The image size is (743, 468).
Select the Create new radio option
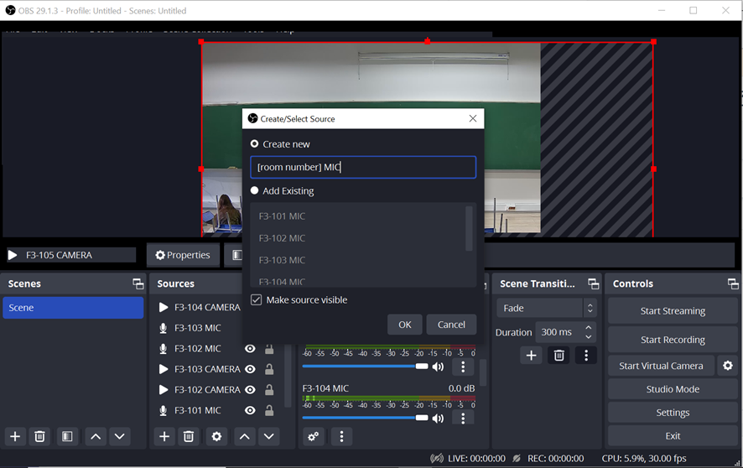pyautogui.click(x=254, y=143)
